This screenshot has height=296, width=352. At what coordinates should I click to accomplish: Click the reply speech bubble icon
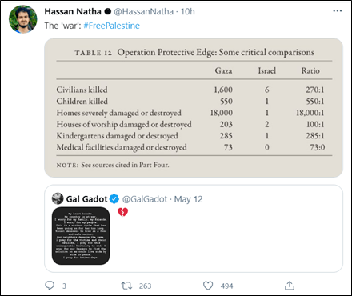[x=50, y=286]
